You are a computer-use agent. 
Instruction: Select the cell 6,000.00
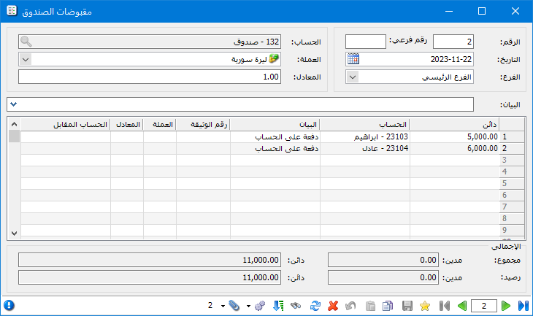tap(454, 148)
